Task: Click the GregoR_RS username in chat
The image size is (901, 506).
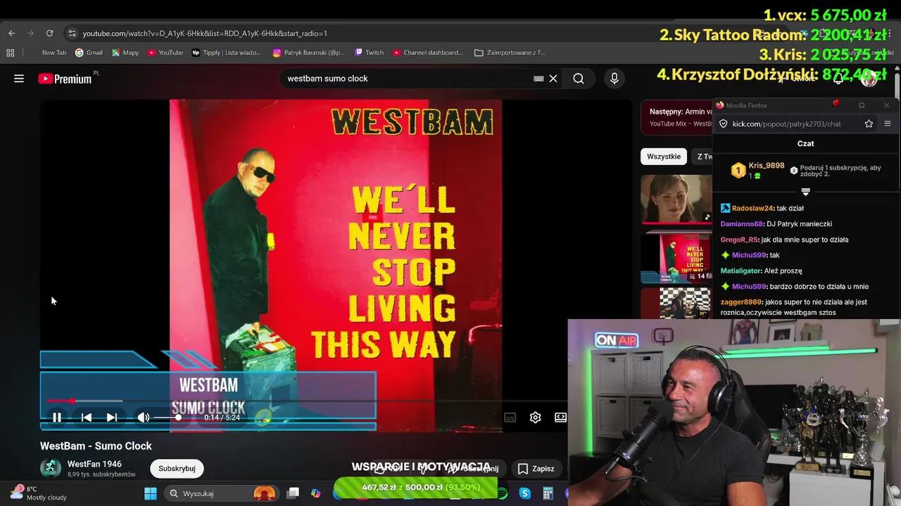Action: tap(739, 240)
